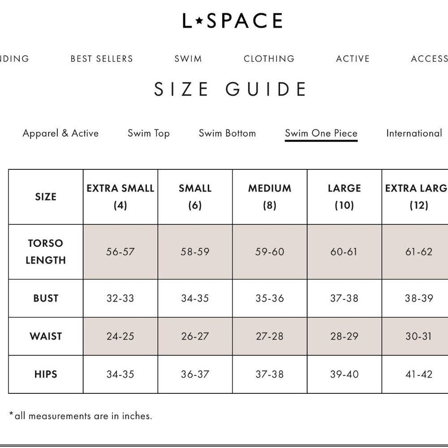Switch to Apparel & Active tab
Screen dimensions: 448x448
click(x=60, y=133)
